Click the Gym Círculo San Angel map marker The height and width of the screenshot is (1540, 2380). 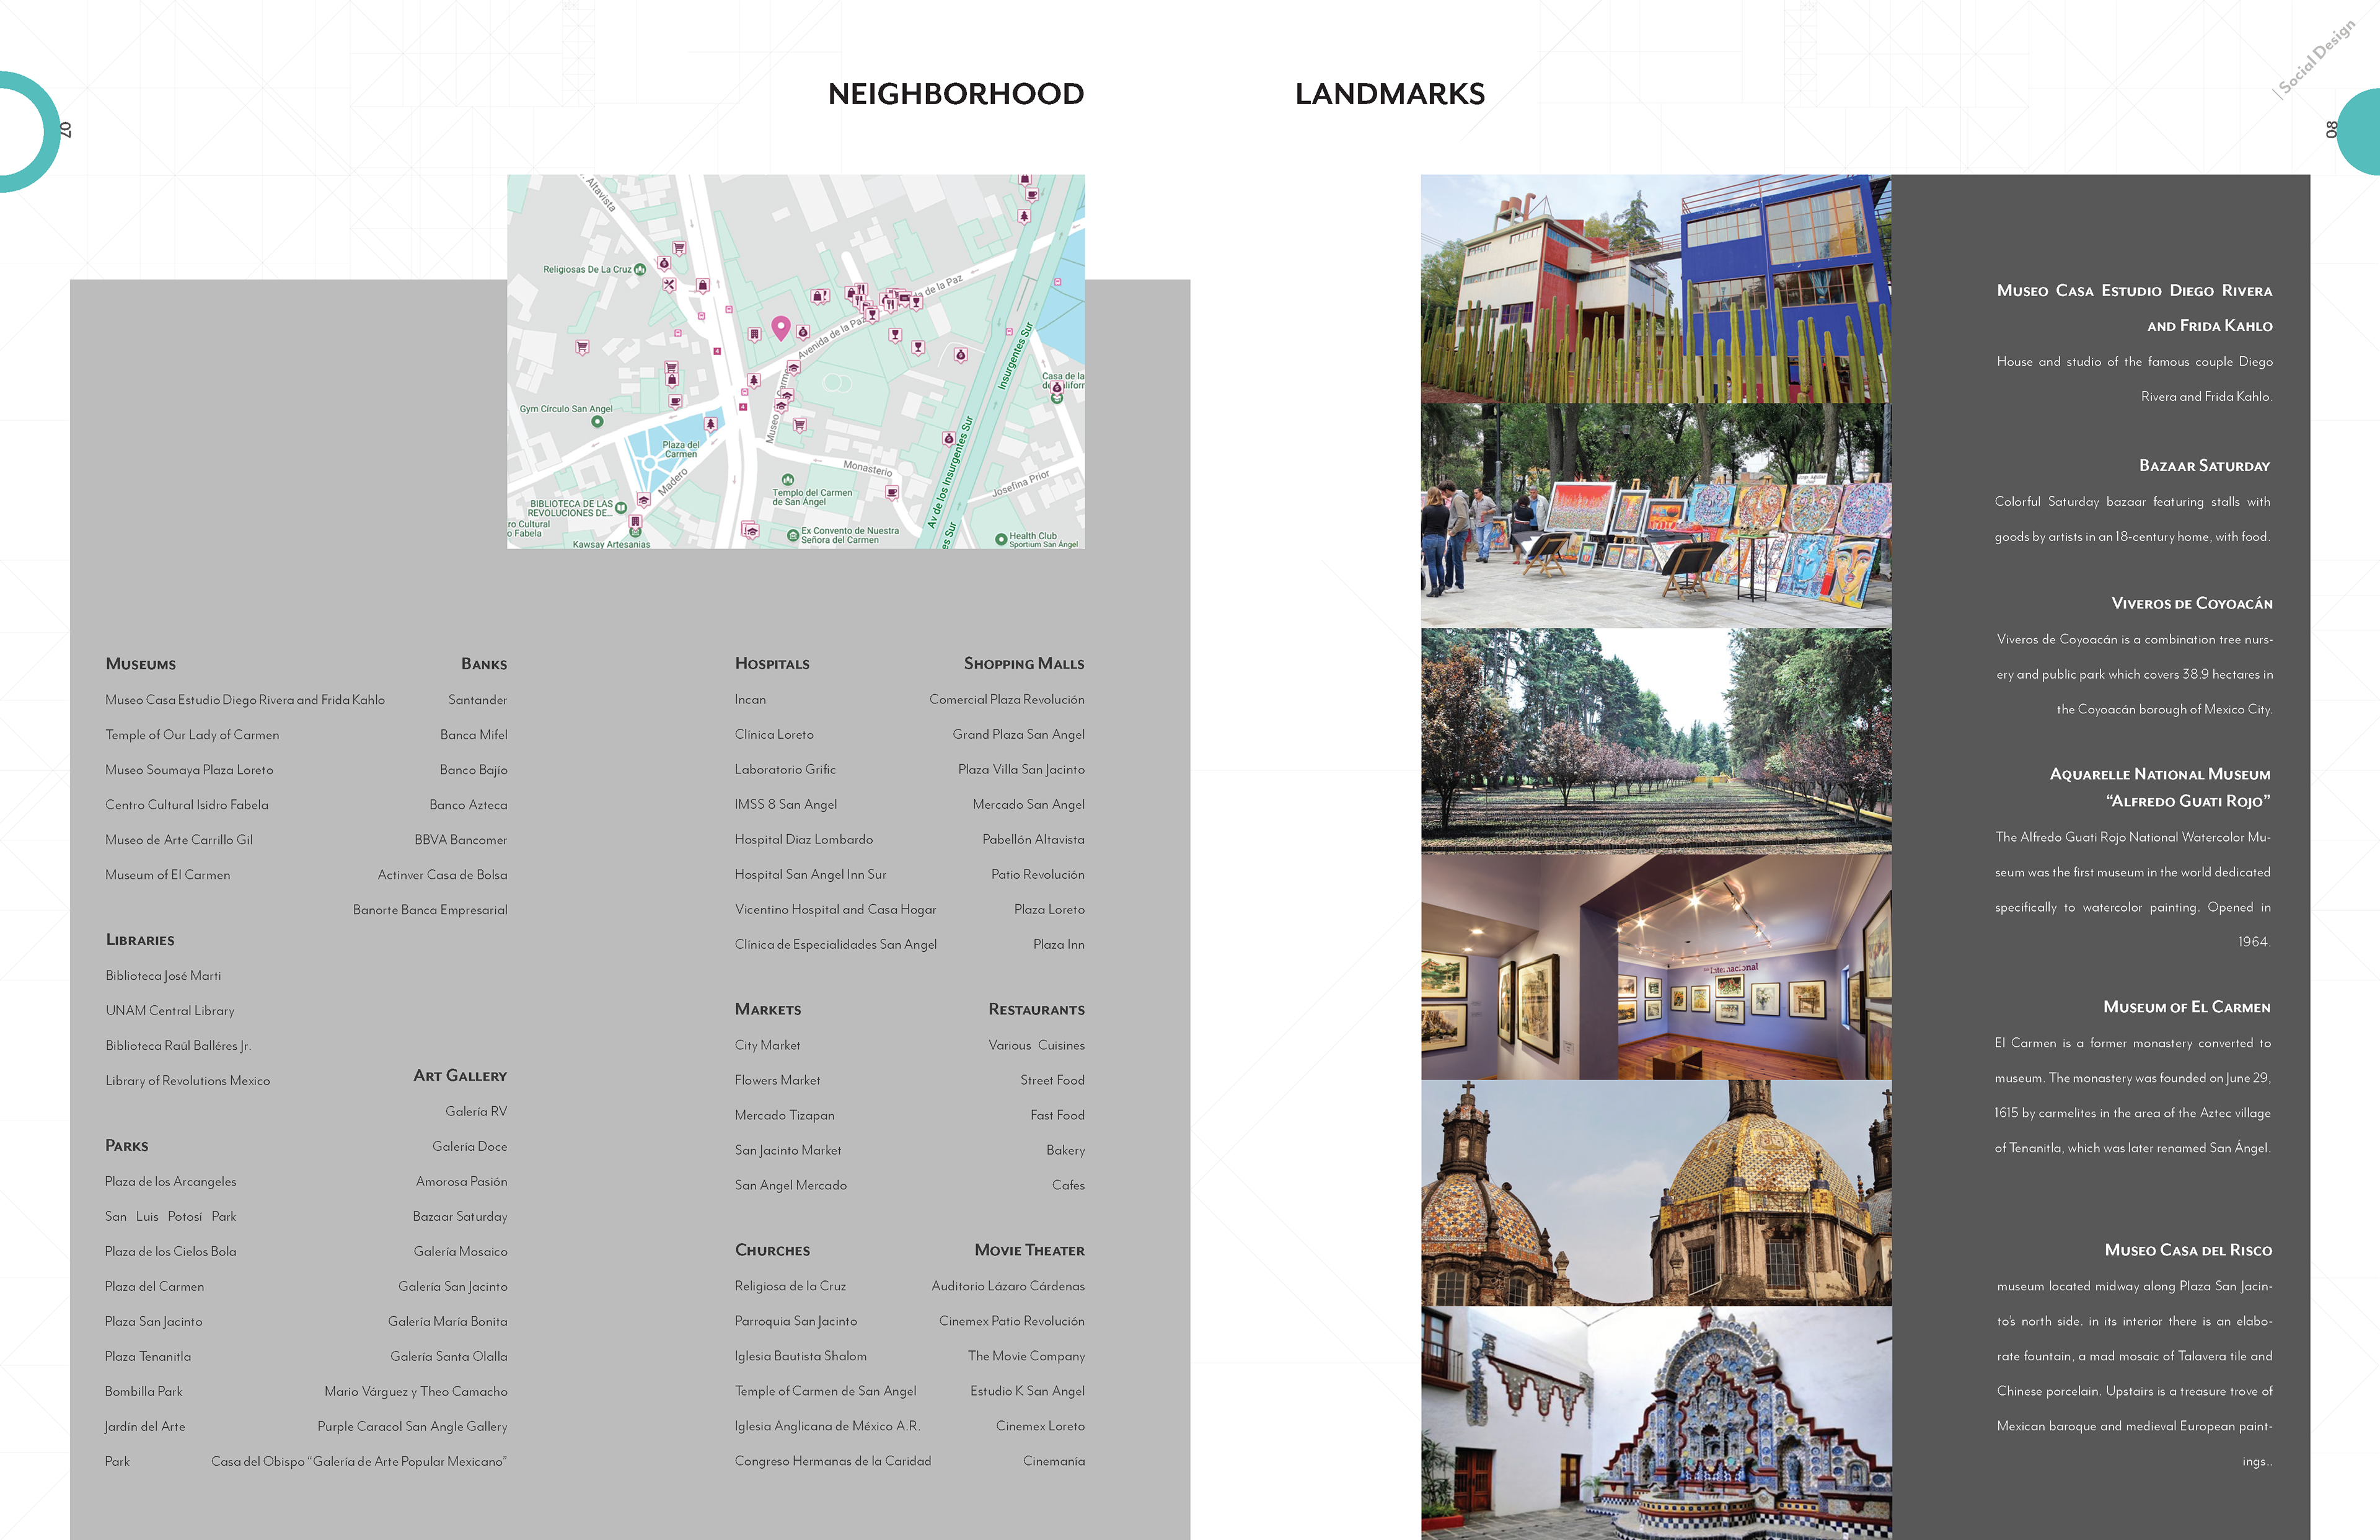[x=597, y=422]
